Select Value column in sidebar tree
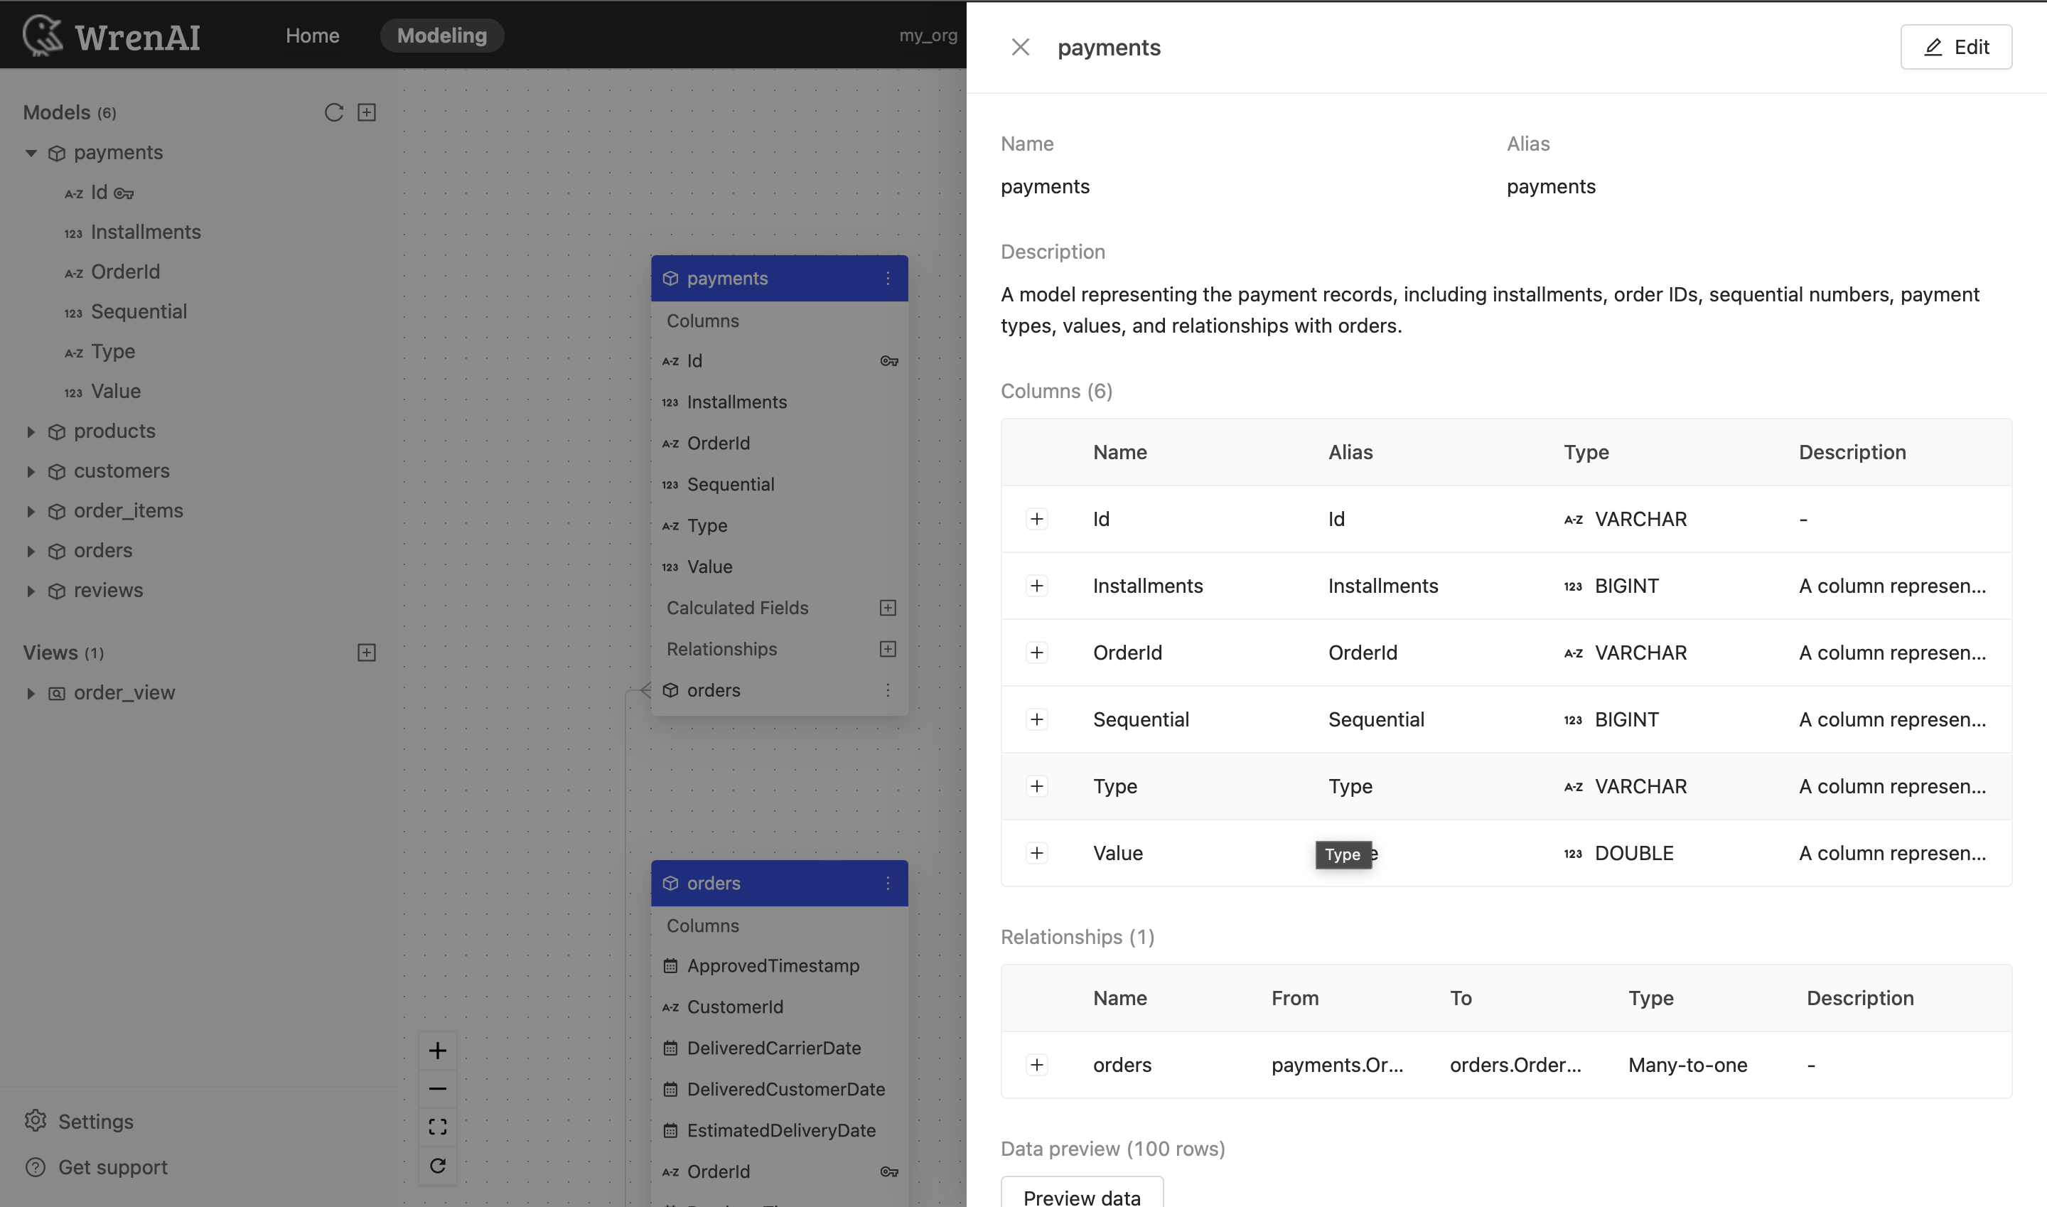Image resolution: width=2047 pixels, height=1207 pixels. (x=115, y=392)
